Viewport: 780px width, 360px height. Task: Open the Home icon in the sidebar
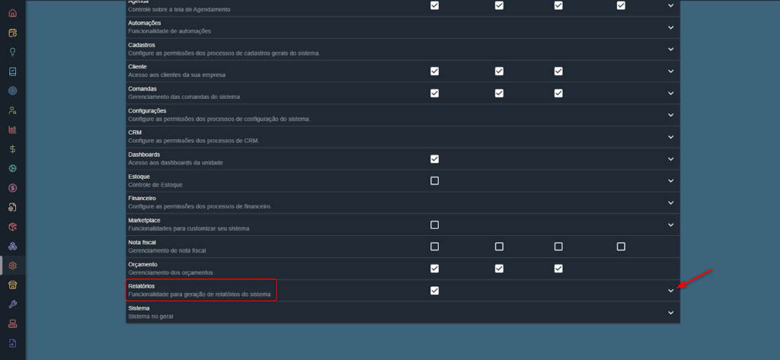click(12, 13)
